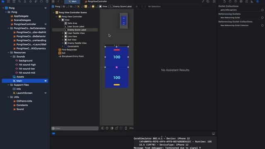Open the Report navigator
The image size is (265, 149).
point(47,2)
